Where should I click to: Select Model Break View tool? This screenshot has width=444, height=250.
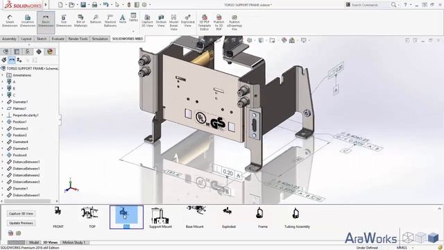(173, 23)
